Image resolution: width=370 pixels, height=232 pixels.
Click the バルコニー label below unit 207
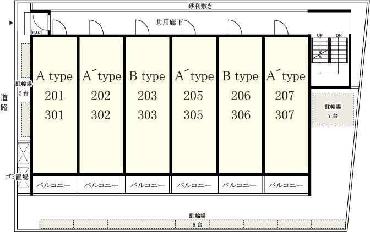[x=286, y=185]
